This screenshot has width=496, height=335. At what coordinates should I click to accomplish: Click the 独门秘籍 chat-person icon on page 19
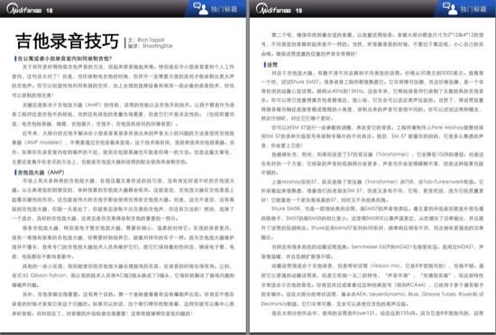pos(450,8)
